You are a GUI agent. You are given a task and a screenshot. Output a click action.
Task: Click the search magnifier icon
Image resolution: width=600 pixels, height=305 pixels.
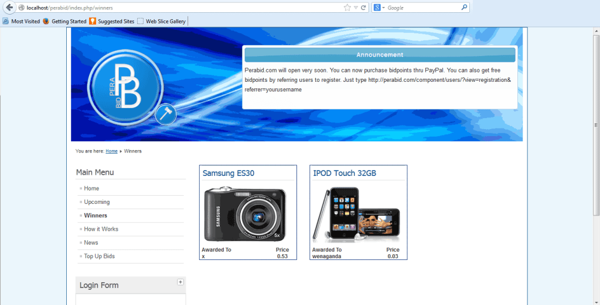pyautogui.click(x=465, y=8)
